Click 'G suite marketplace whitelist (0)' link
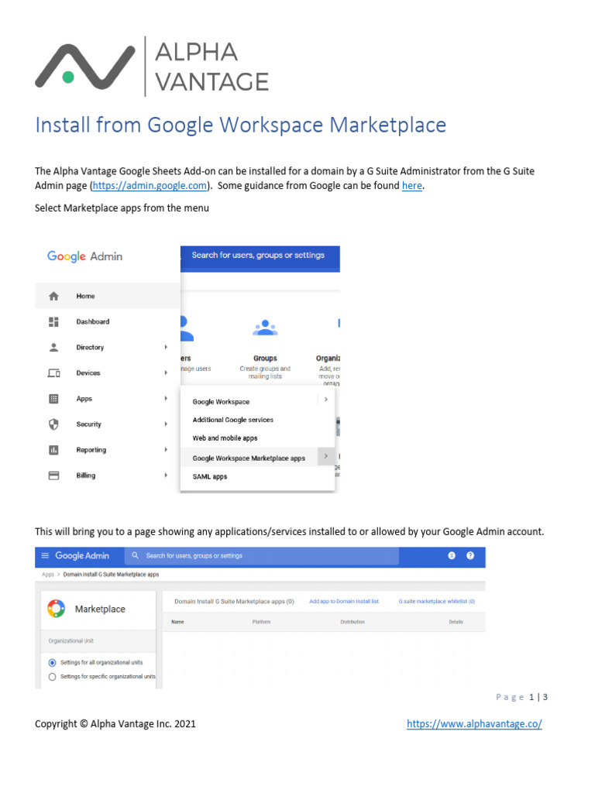 coord(437,601)
